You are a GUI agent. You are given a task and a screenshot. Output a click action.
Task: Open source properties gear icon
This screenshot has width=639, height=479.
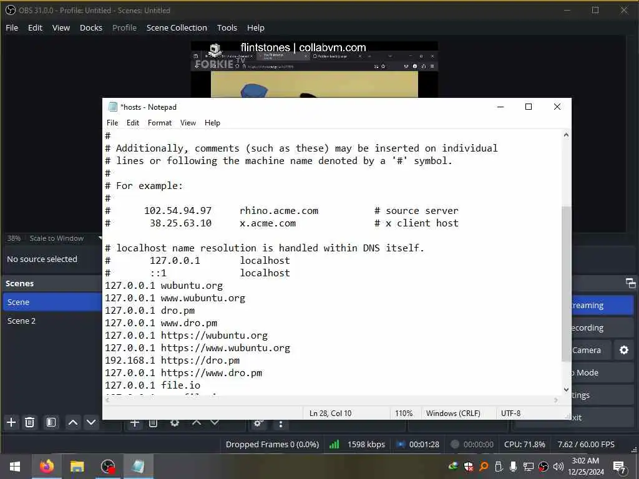(x=175, y=423)
